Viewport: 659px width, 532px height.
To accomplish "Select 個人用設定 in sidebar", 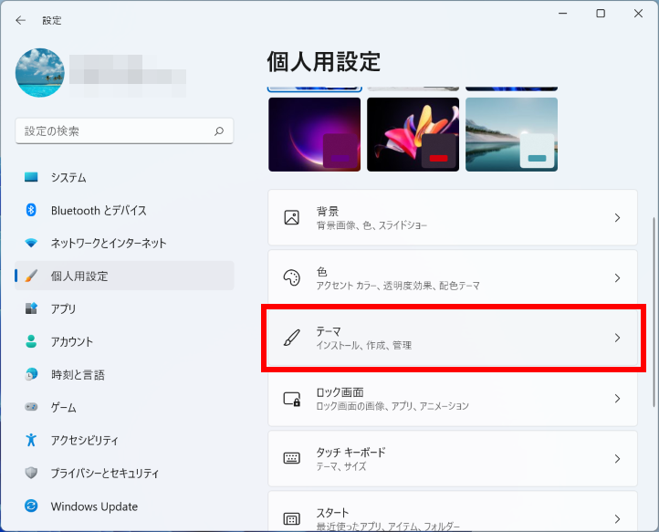I will point(124,276).
